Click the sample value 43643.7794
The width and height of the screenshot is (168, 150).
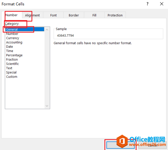pyautogui.click(x=65, y=35)
